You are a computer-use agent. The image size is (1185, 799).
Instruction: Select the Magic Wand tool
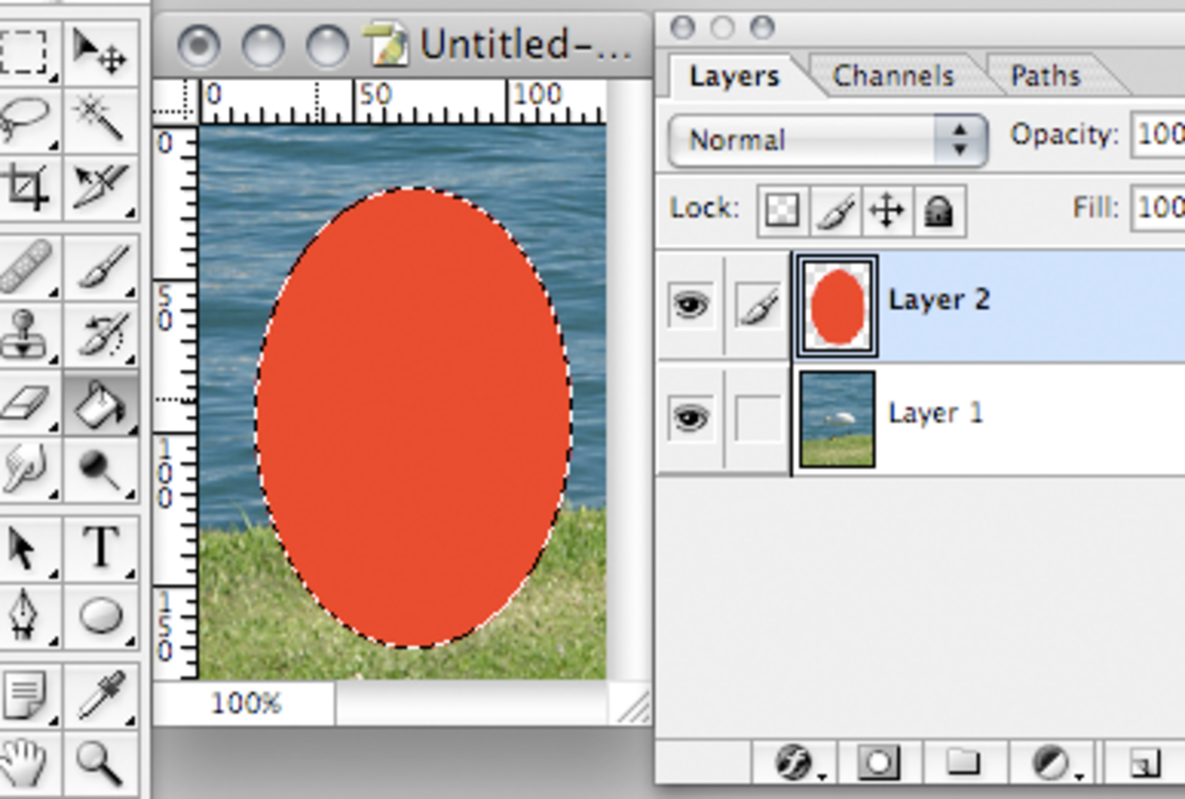point(102,118)
